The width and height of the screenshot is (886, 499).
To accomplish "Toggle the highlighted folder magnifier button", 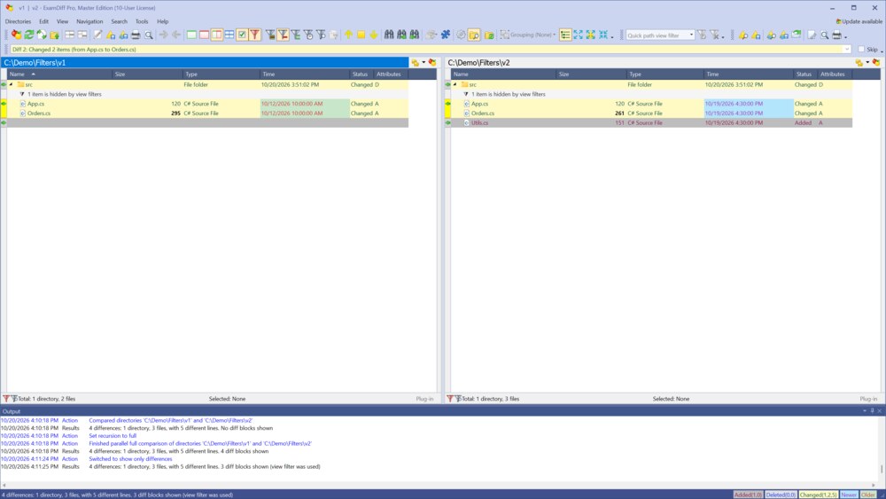I will 474,35.
